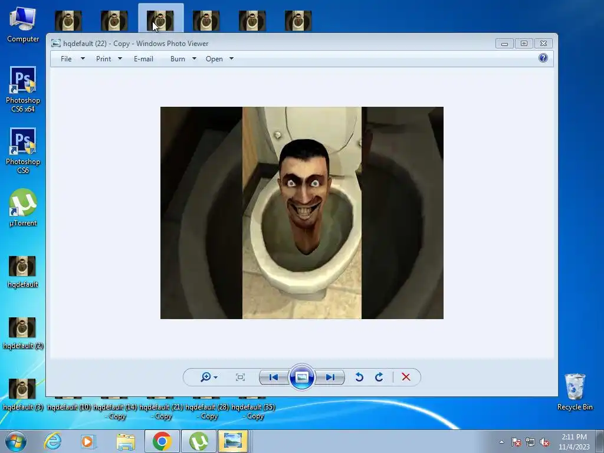Expand the File menu dropdown arrow
Image resolution: width=604 pixels, height=453 pixels.
click(83, 59)
